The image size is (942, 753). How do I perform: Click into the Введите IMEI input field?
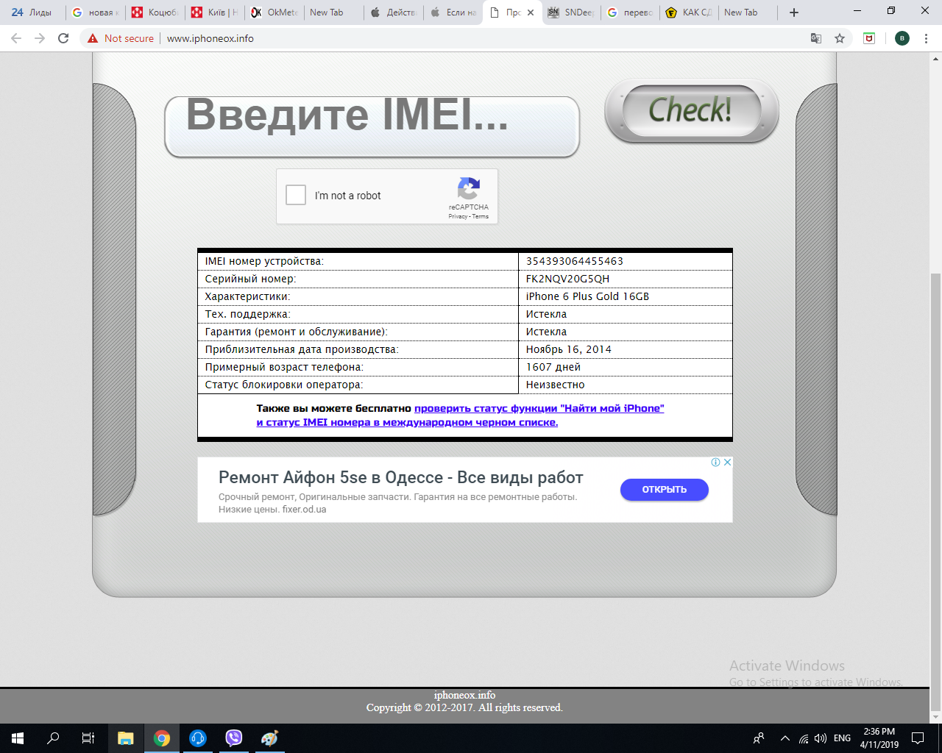[372, 126]
